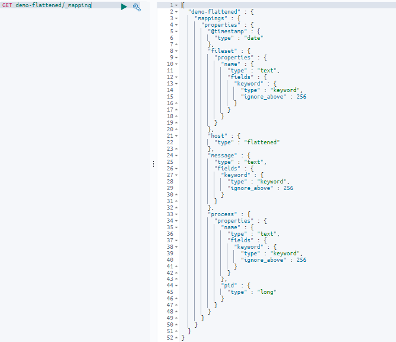The width and height of the screenshot is (396, 342).
Task: Click the fold-end arrow at line 52
Action: click(176, 338)
